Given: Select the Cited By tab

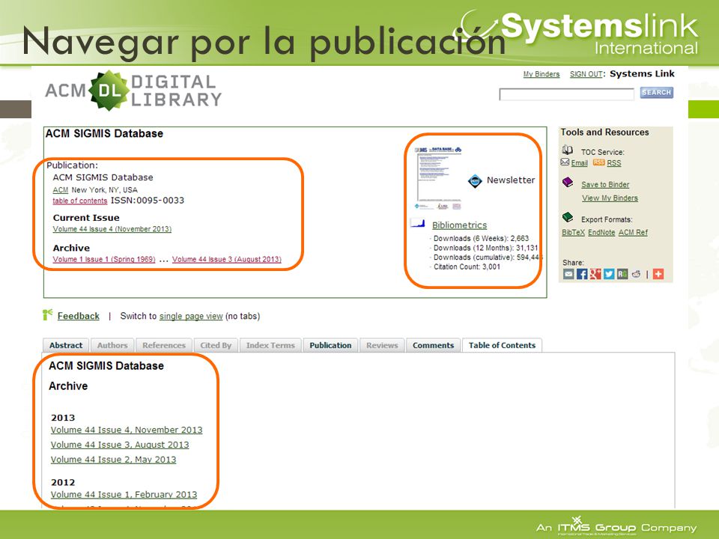Looking at the screenshot, I should pos(216,345).
